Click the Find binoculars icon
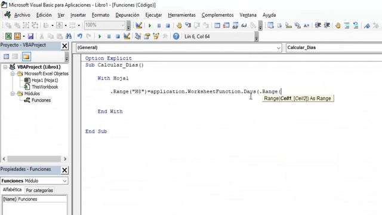 [69, 36]
